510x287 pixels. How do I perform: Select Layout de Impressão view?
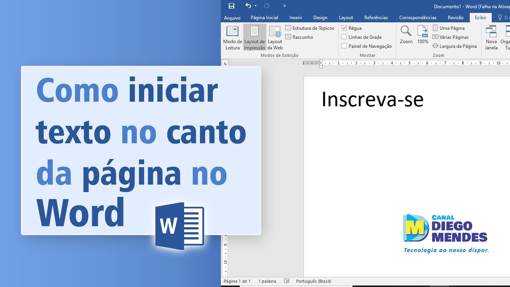pos(255,38)
